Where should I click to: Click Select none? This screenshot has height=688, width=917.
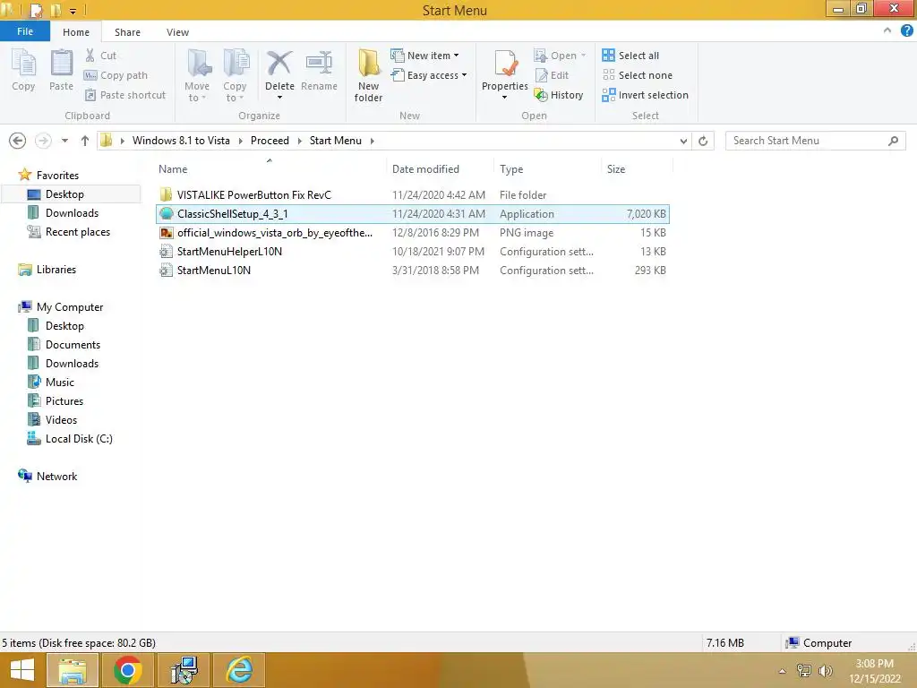(638, 75)
